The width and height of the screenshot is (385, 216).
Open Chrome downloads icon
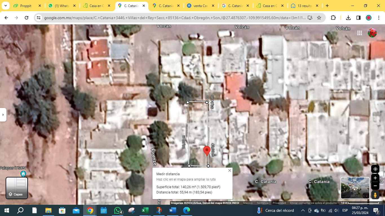(348, 18)
